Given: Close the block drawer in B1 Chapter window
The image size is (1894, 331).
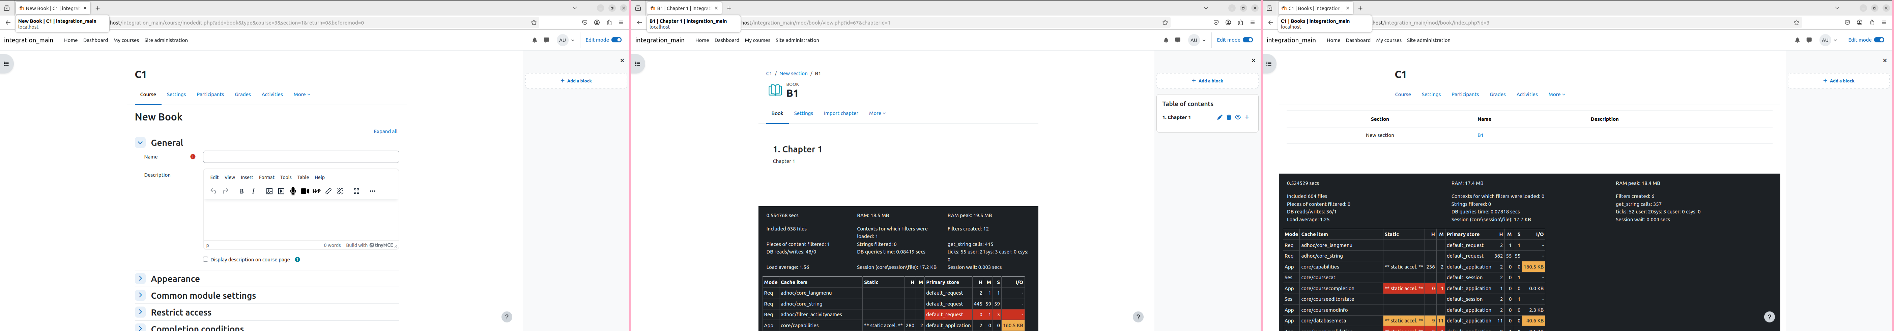Looking at the screenshot, I should tap(1254, 61).
